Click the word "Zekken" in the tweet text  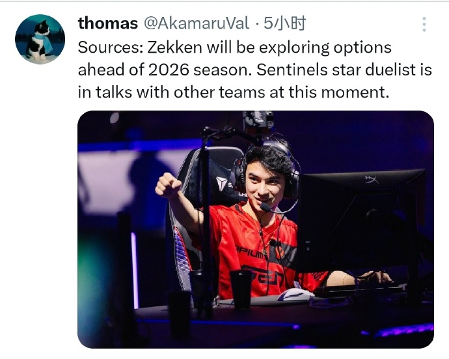[172, 47]
